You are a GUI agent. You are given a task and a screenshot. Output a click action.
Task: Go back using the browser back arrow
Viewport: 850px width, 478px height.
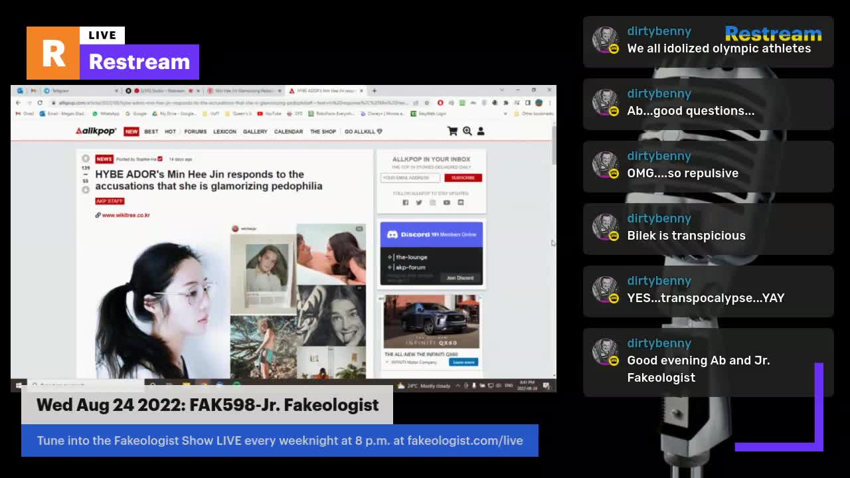click(18, 103)
